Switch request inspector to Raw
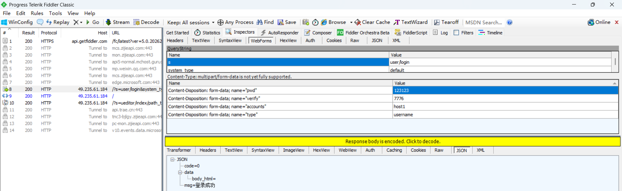Screen dimensions: 622x191 point(355,40)
